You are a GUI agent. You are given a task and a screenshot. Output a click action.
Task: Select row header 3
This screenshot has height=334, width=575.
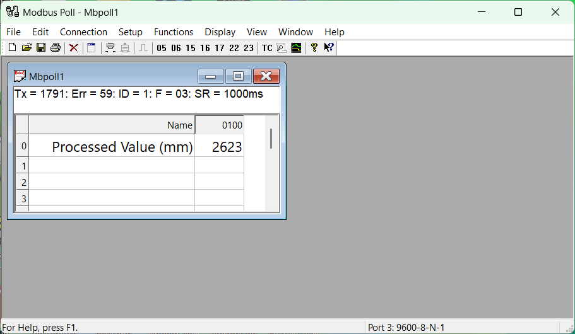[22, 198]
